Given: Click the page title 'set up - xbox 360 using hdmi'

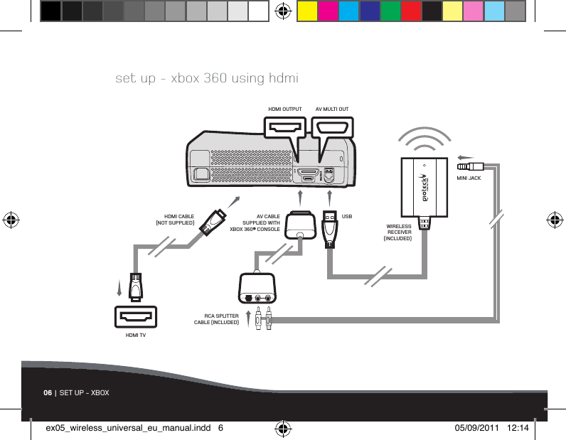Looking at the screenshot, I should point(207,78).
